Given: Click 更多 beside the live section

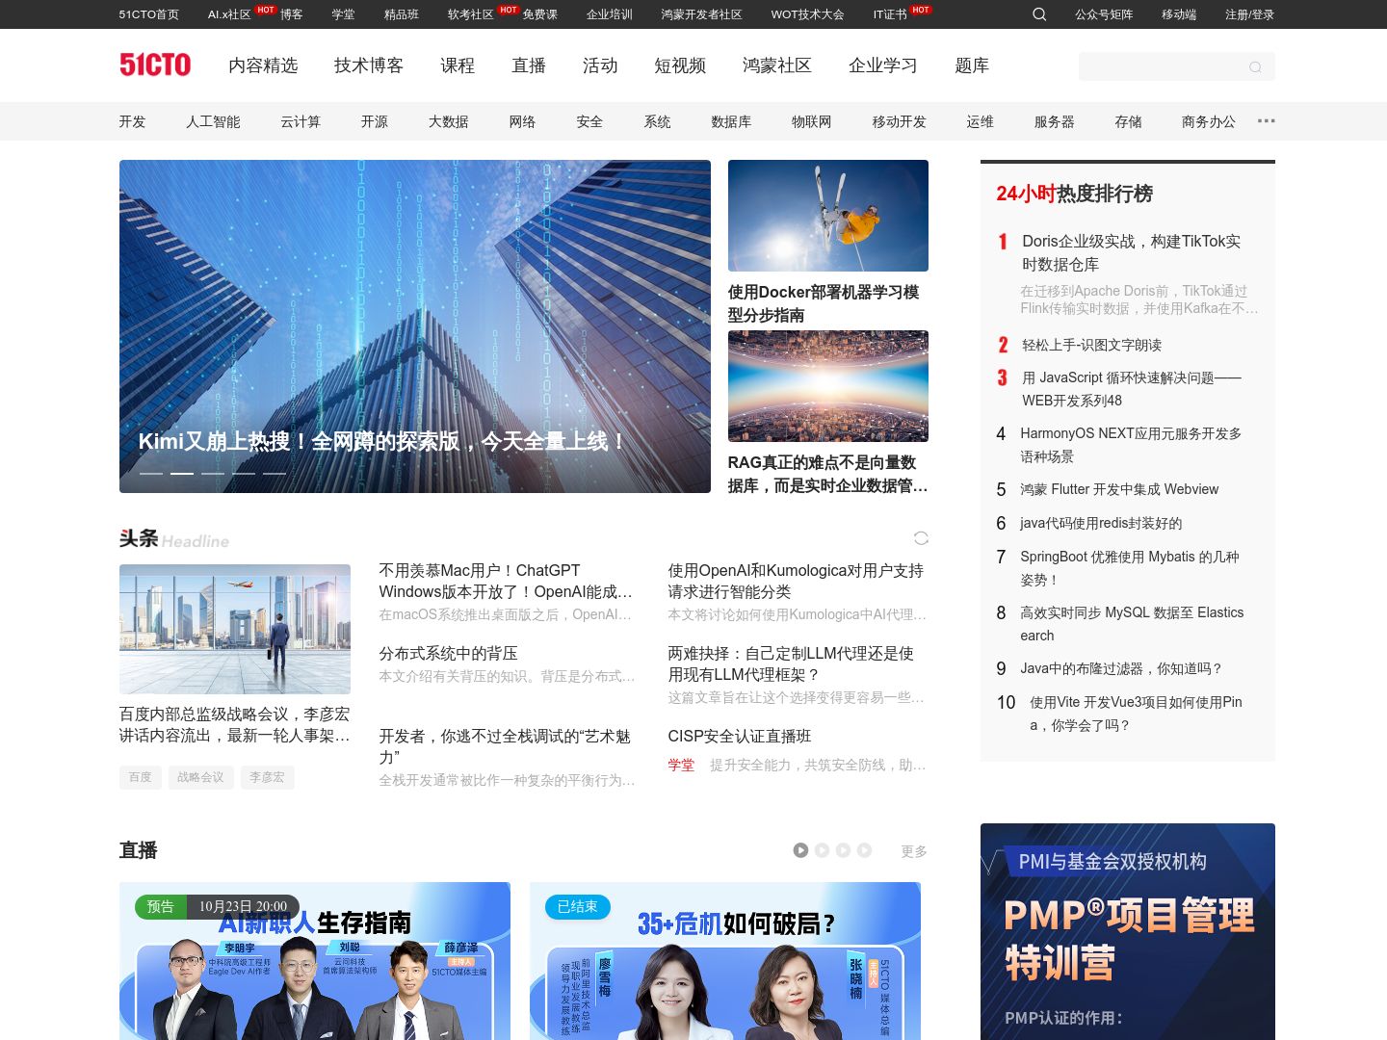Looking at the screenshot, I should pyautogui.click(x=914, y=851).
